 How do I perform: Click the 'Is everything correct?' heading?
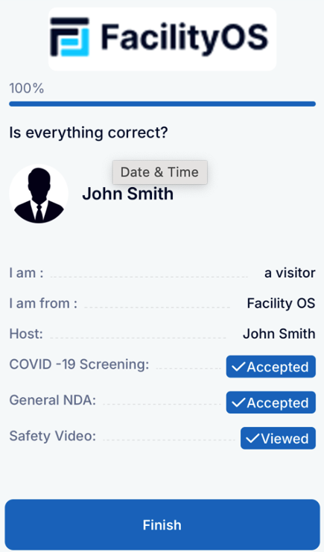tap(89, 133)
